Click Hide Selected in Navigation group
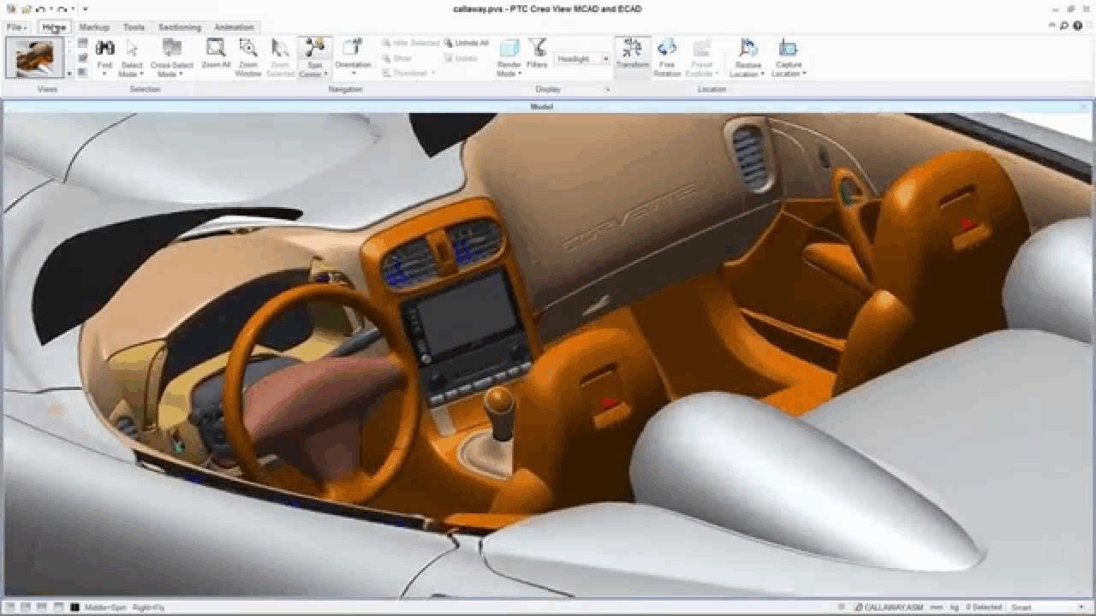The width and height of the screenshot is (1096, 616). 410,43
